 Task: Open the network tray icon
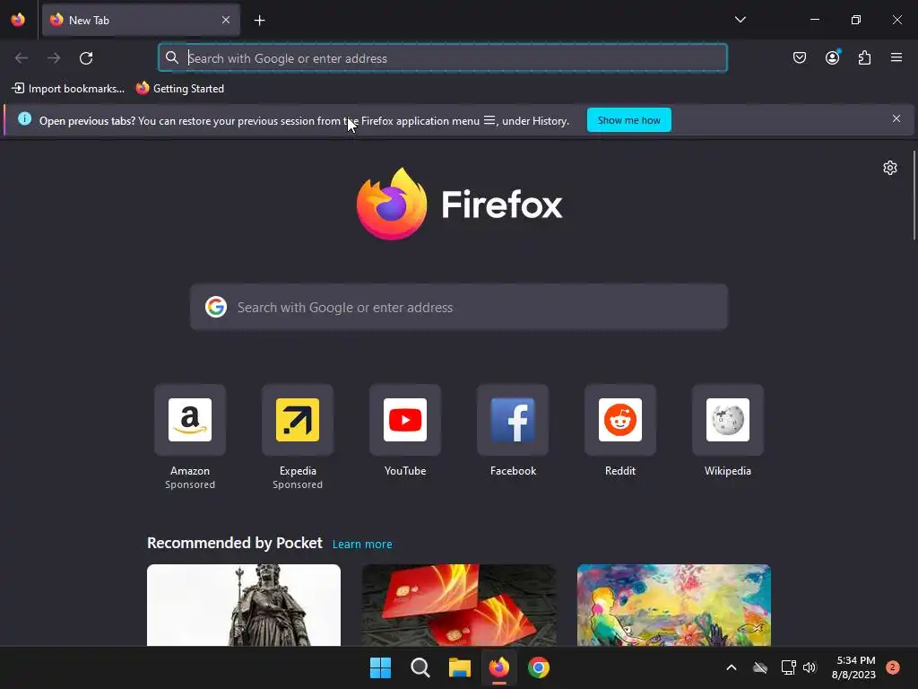click(x=788, y=667)
